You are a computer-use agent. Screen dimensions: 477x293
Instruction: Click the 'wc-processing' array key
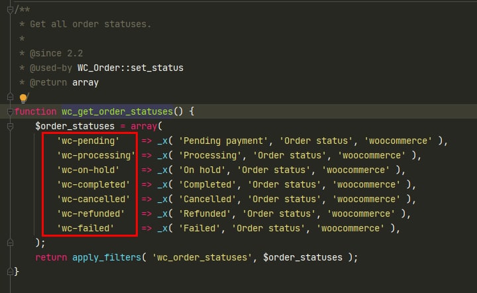tap(96, 155)
